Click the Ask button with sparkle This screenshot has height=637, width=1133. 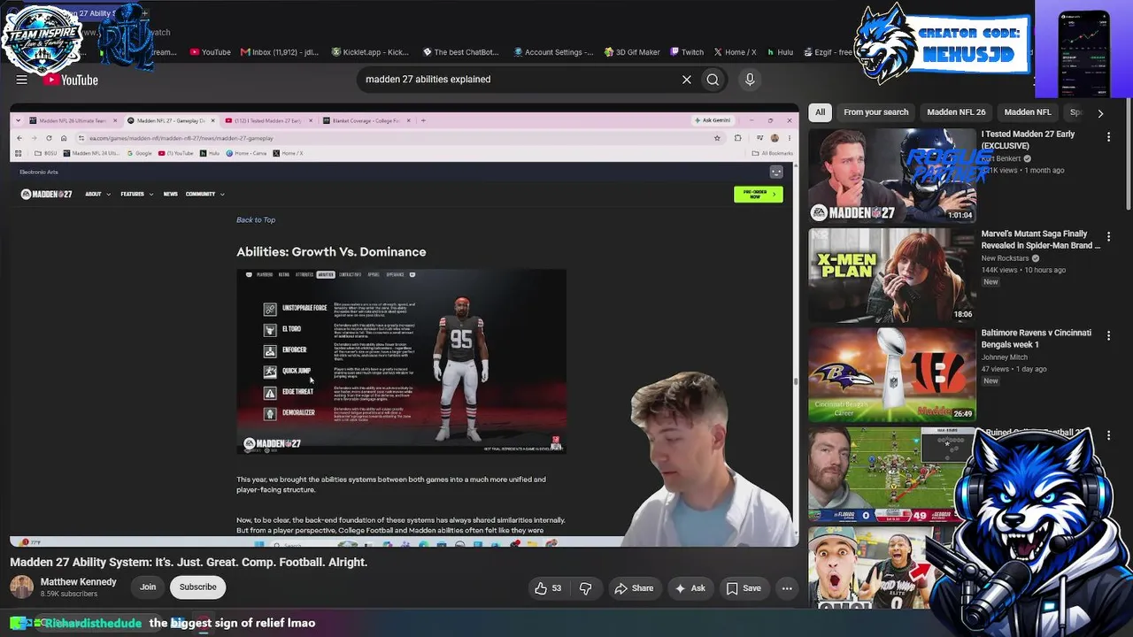click(690, 588)
